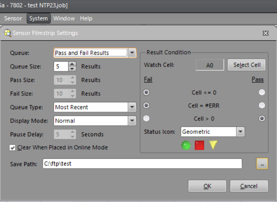Image resolution: width=277 pixels, height=202 pixels.
Task: Increase Queue Size with up arrow
Action: point(72,64)
